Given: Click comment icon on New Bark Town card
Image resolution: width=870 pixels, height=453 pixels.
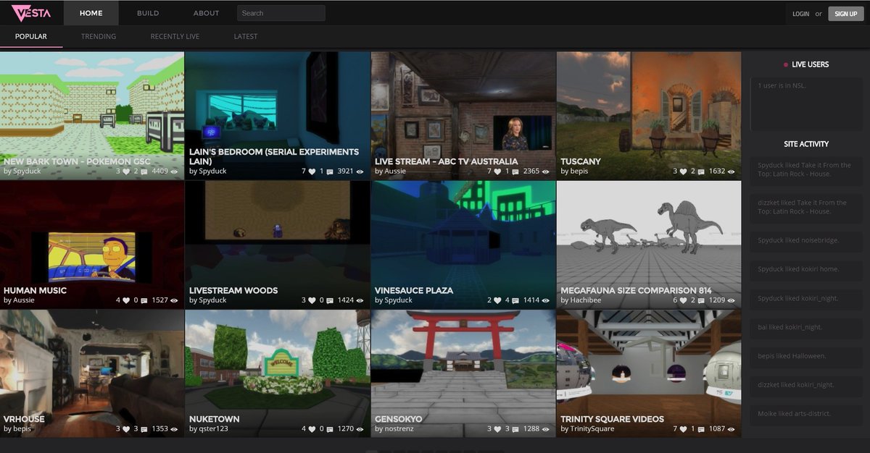Looking at the screenshot, I should pyautogui.click(x=144, y=172).
